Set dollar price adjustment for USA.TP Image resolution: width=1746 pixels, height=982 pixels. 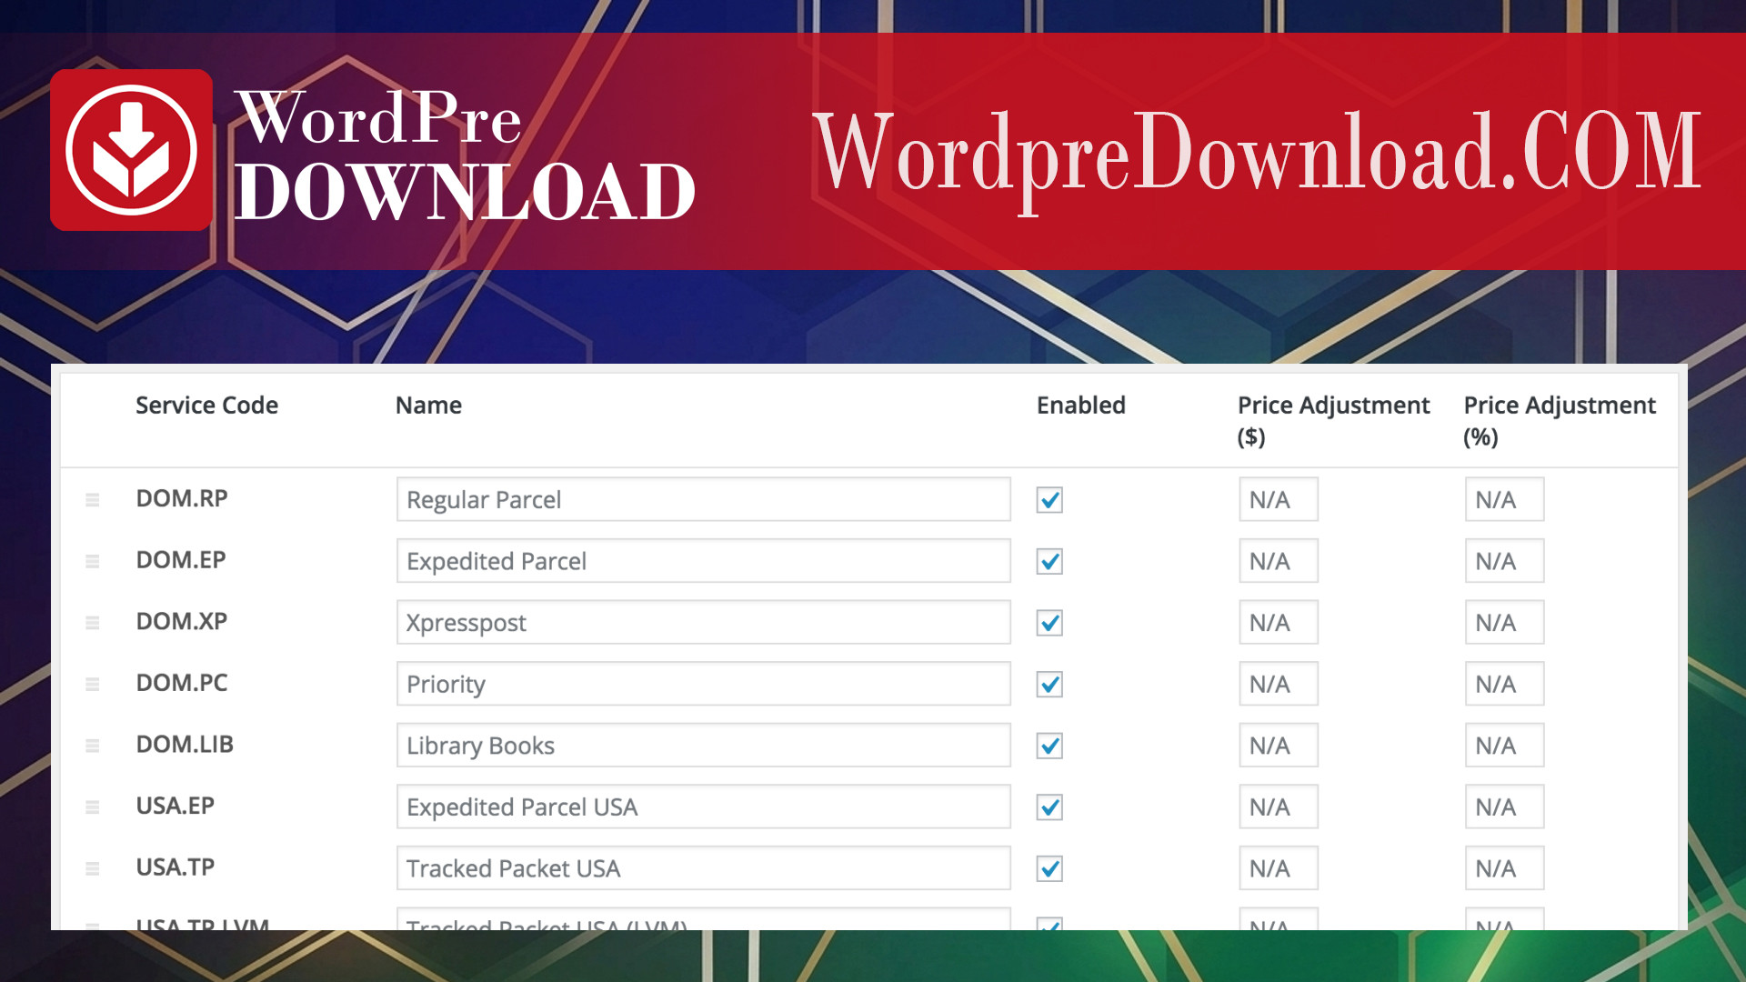point(1278,867)
